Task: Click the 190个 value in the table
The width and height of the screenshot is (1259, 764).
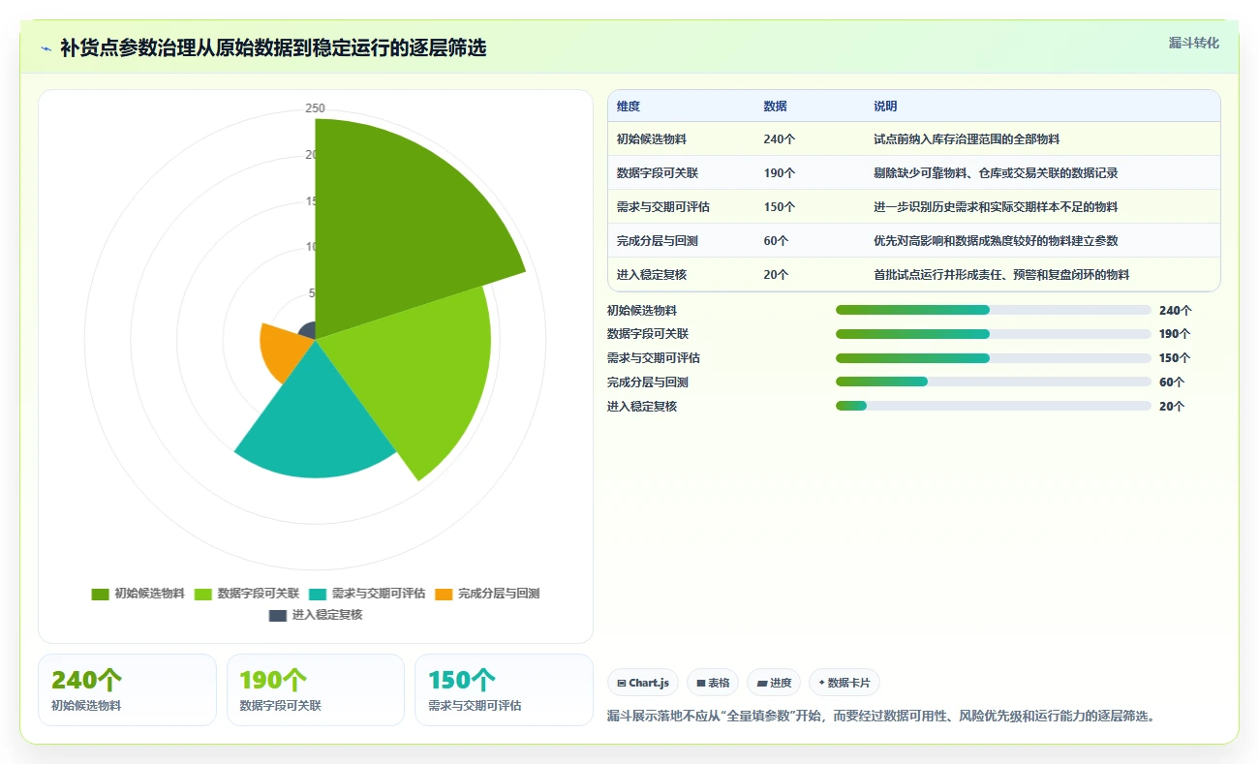Action: pos(780,173)
